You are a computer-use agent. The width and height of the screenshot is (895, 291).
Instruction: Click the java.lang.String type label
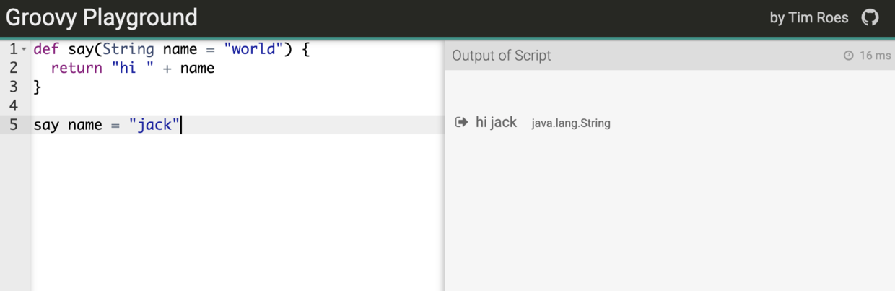571,123
